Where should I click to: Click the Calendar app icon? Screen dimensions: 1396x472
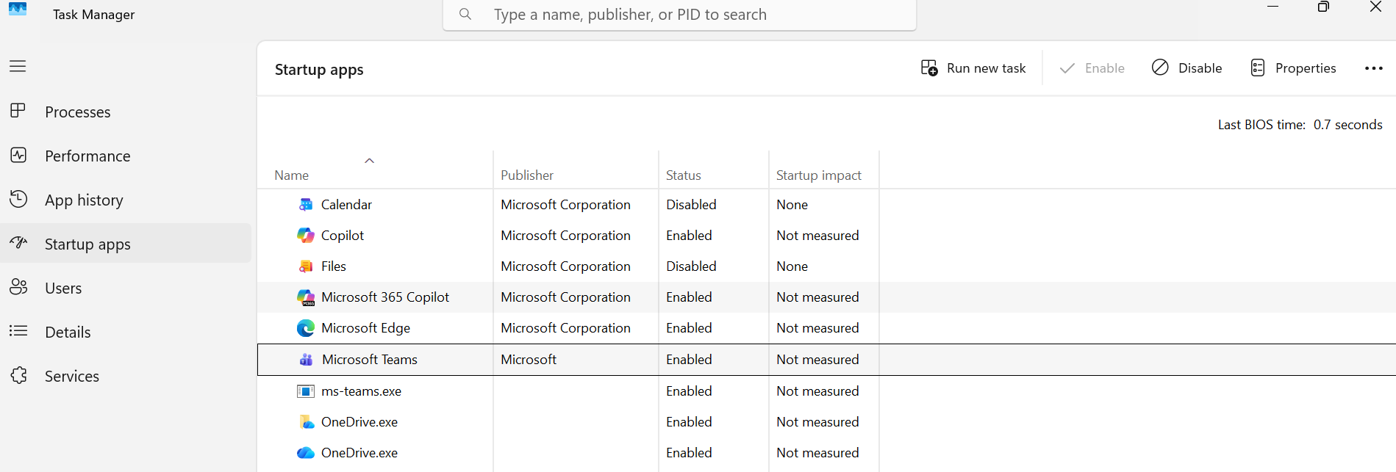click(x=306, y=205)
